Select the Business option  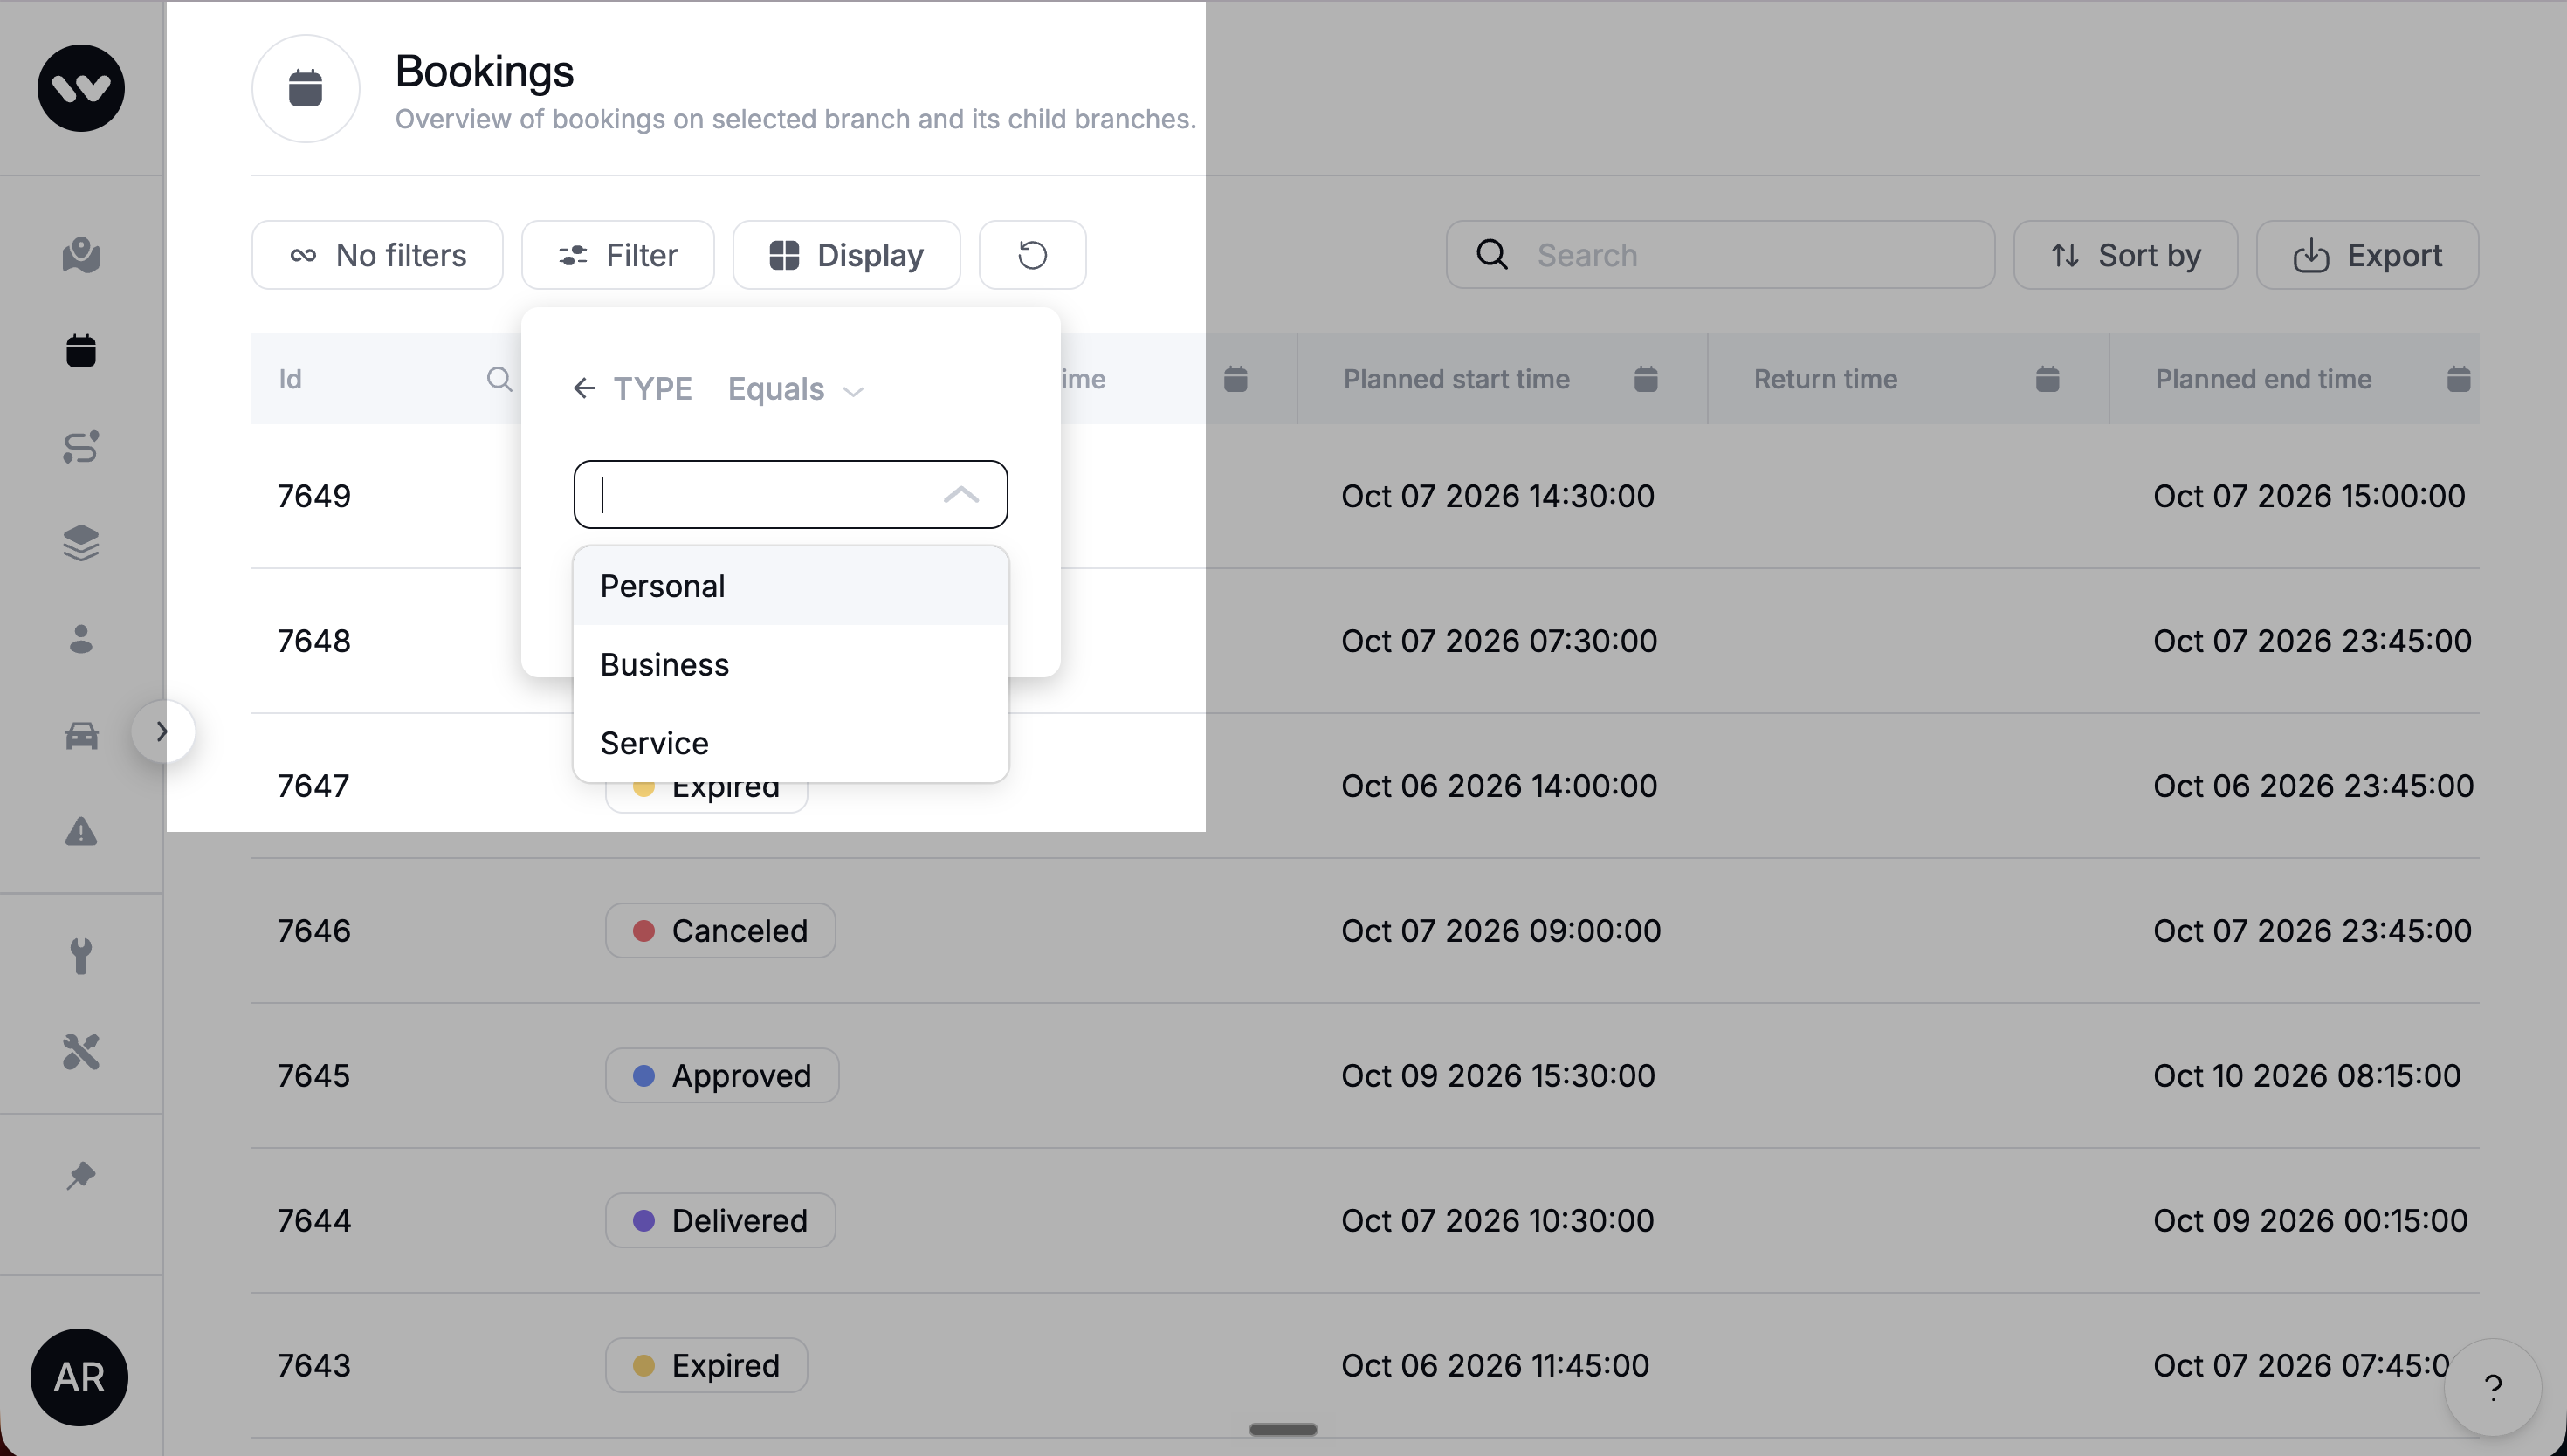click(x=790, y=664)
